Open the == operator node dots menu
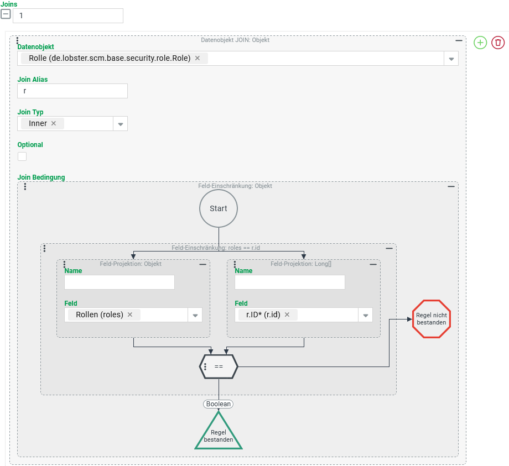This screenshot has width=509, height=466. point(205,366)
